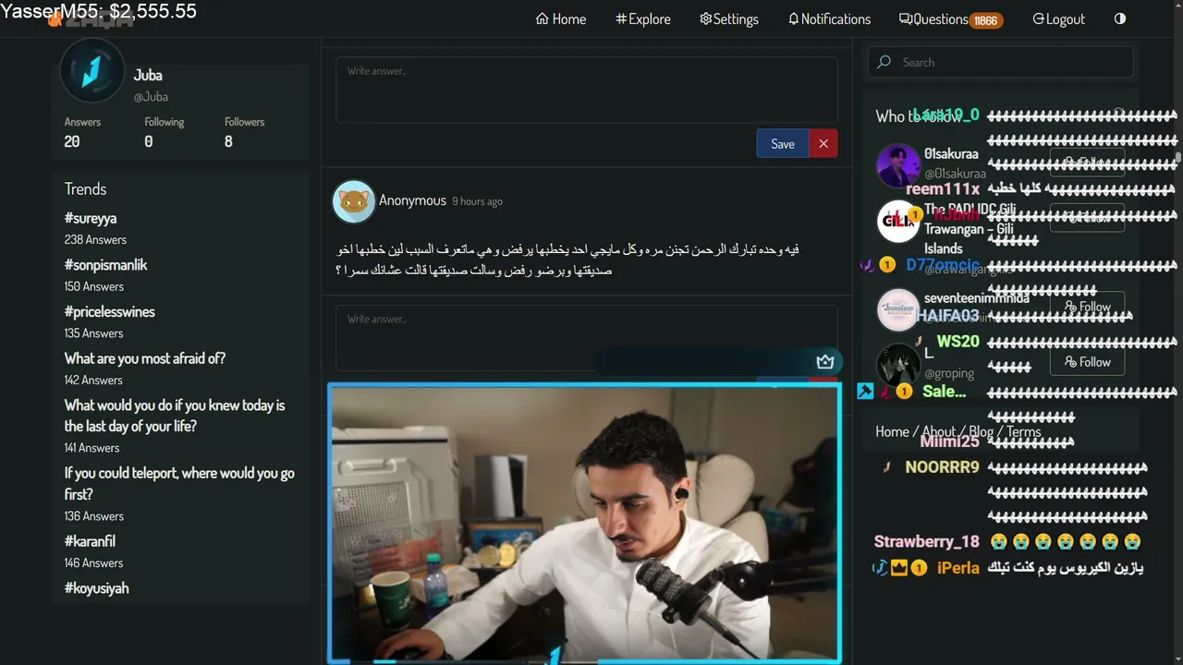The image size is (1183, 665).
Task: Discard the answer with the red X button
Action: [x=823, y=143]
